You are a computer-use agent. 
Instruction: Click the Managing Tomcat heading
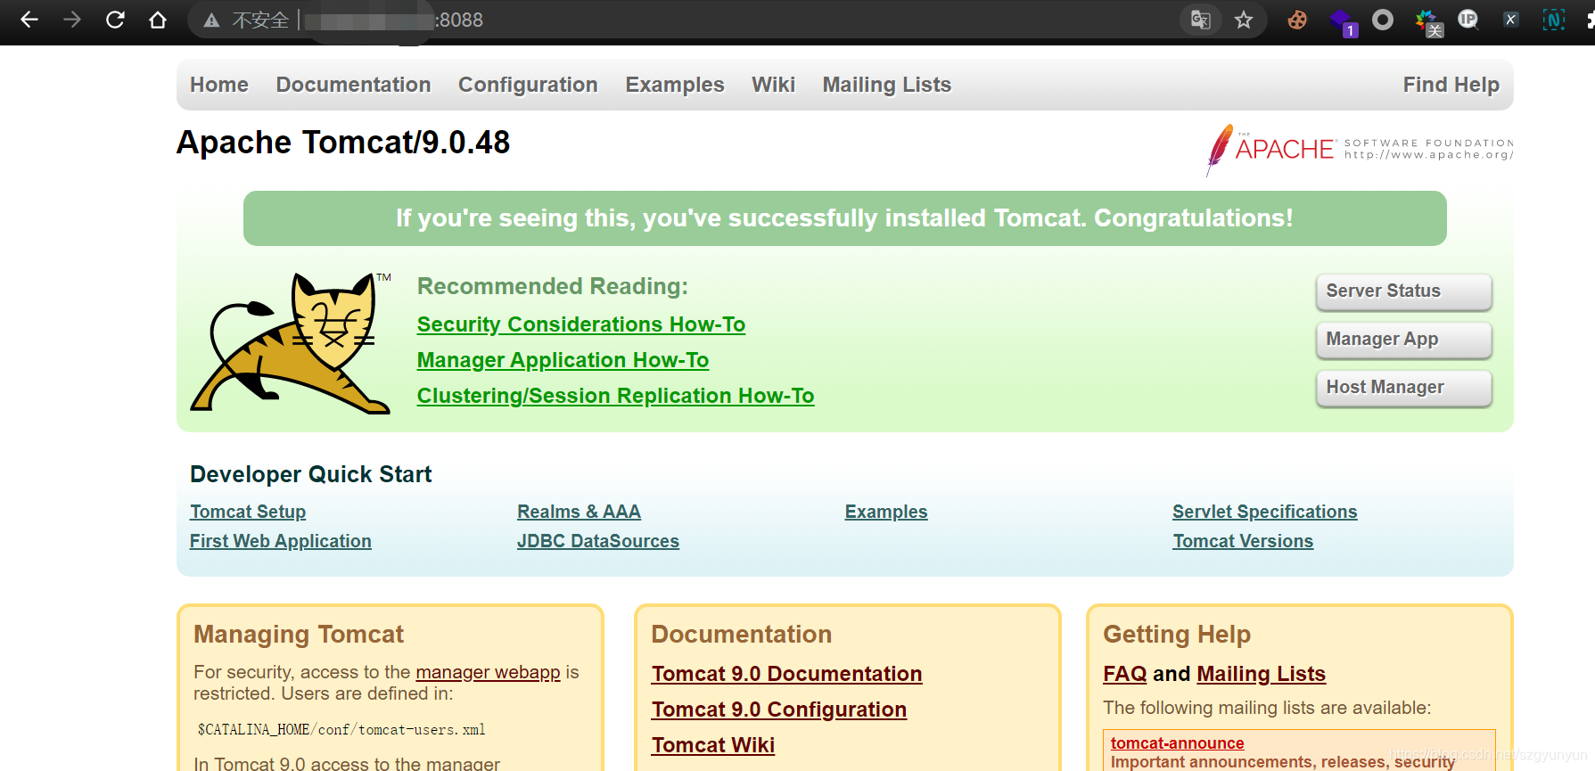pyautogui.click(x=299, y=634)
